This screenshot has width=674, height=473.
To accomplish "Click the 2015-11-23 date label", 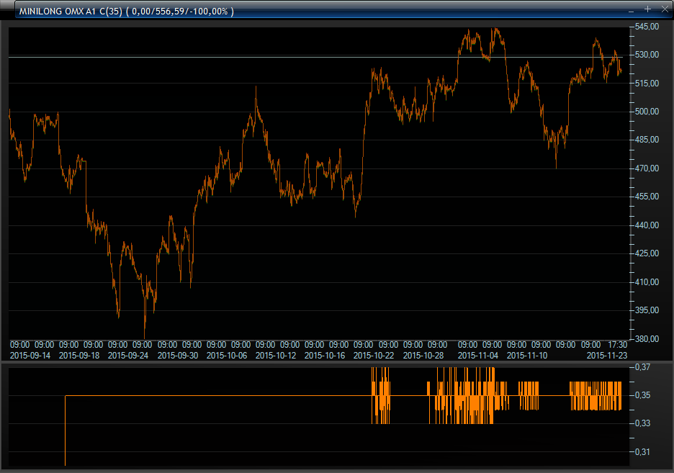I will click(607, 355).
